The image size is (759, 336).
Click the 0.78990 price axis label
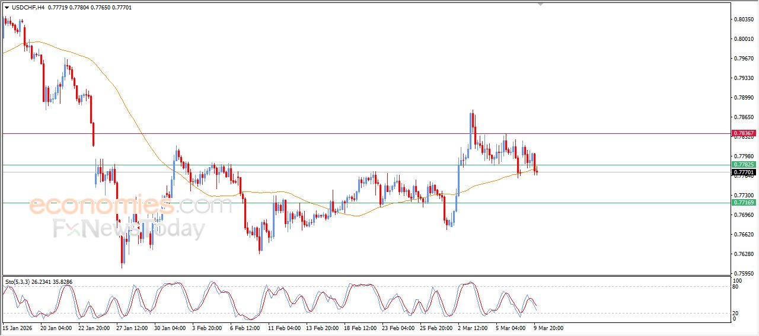[744, 98]
